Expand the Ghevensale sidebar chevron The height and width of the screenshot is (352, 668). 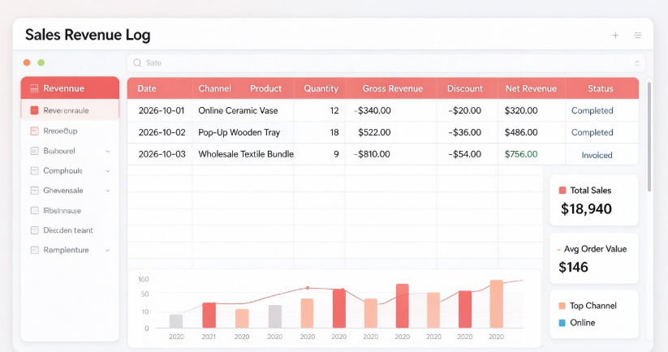[108, 191]
